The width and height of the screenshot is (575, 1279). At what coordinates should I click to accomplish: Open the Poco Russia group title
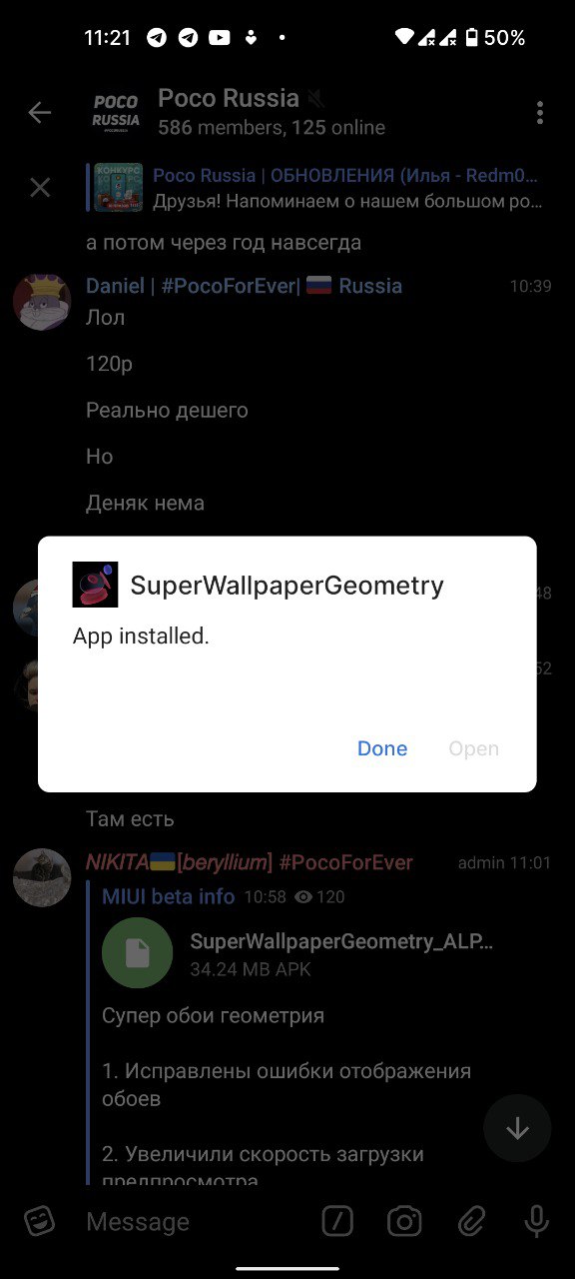coord(229,99)
